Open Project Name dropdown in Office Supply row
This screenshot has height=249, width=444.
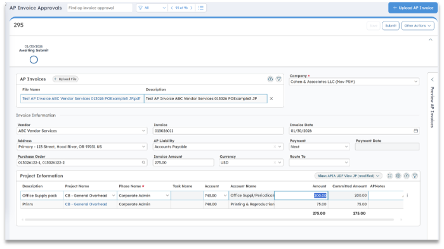tap(114, 196)
